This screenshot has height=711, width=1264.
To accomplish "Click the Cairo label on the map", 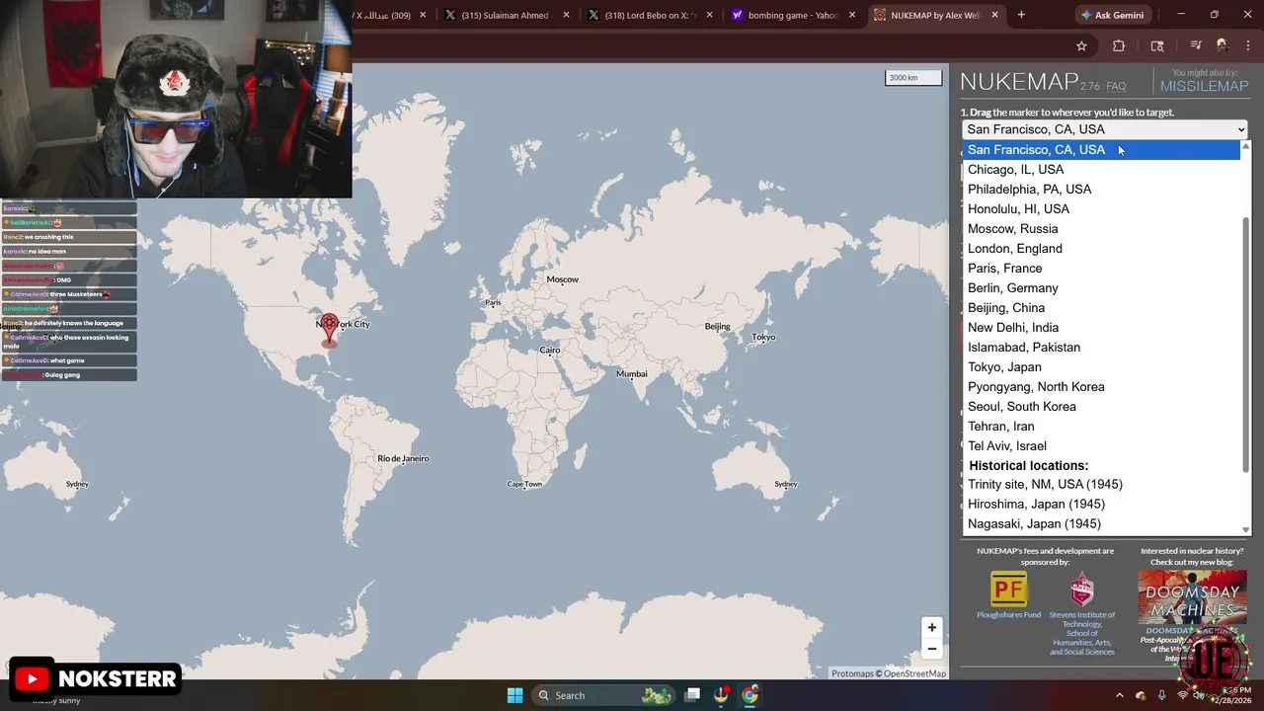I will pos(550,351).
